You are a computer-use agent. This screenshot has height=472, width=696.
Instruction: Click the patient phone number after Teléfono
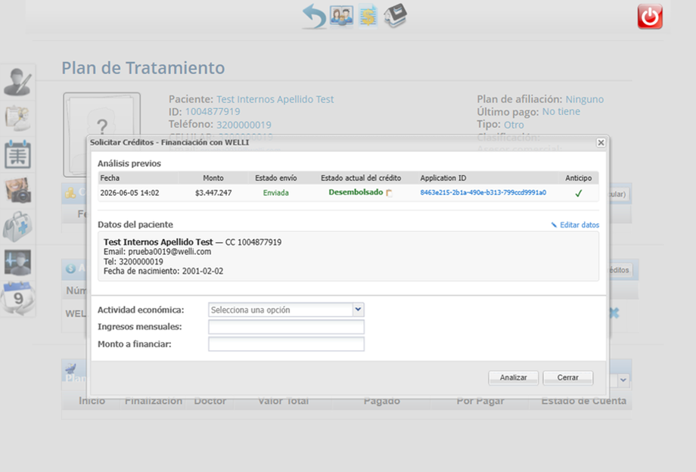pos(244,125)
